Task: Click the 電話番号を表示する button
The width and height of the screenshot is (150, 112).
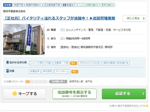Action: (74, 94)
